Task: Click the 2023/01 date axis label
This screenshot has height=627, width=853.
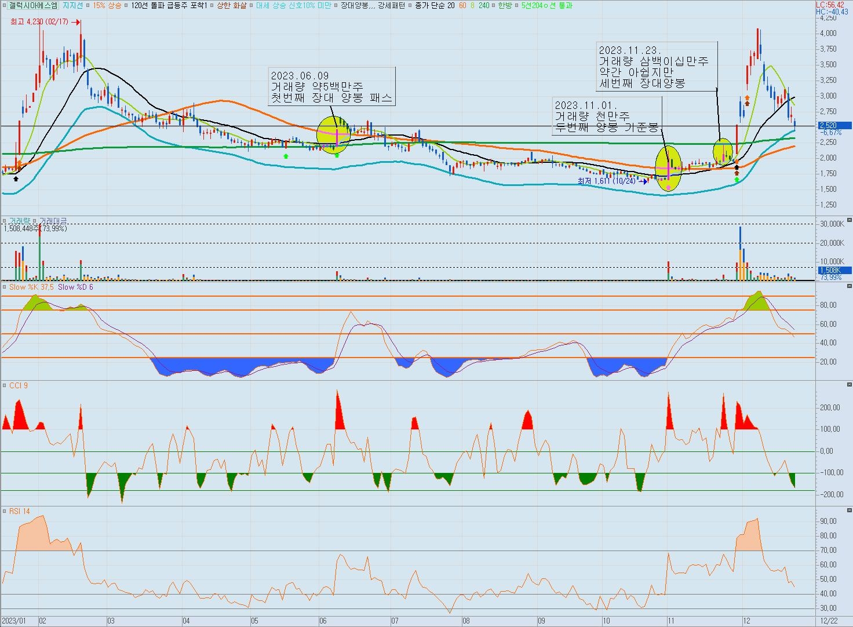Action: click(14, 621)
